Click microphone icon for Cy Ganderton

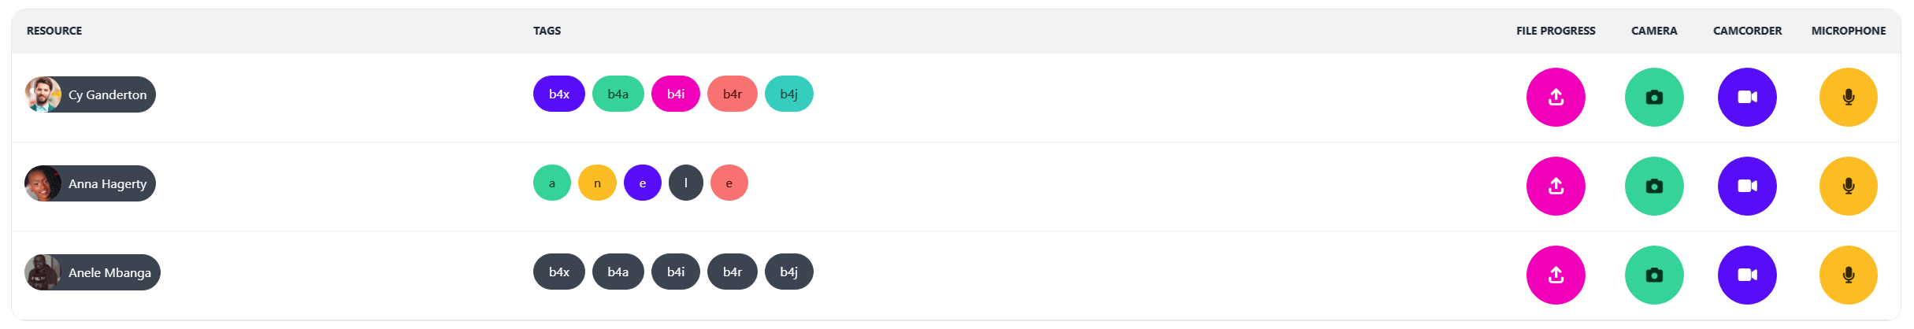pos(1848,98)
